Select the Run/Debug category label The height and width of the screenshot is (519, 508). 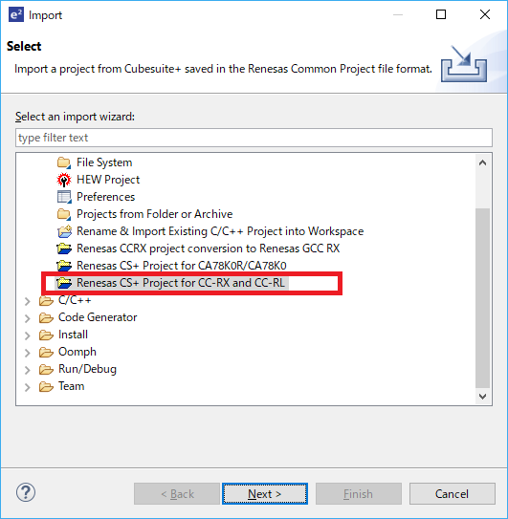tap(87, 369)
